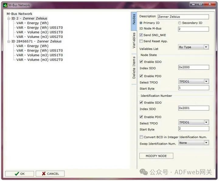Select the tree item ID 2 - Zenner Zelsius

pyautogui.click(x=29, y=19)
